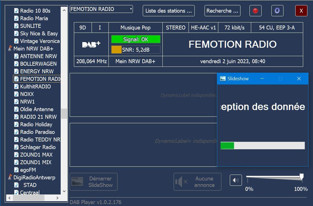
Task: Click the note icon beside egoFM
Action: pyautogui.click(x=16, y=170)
